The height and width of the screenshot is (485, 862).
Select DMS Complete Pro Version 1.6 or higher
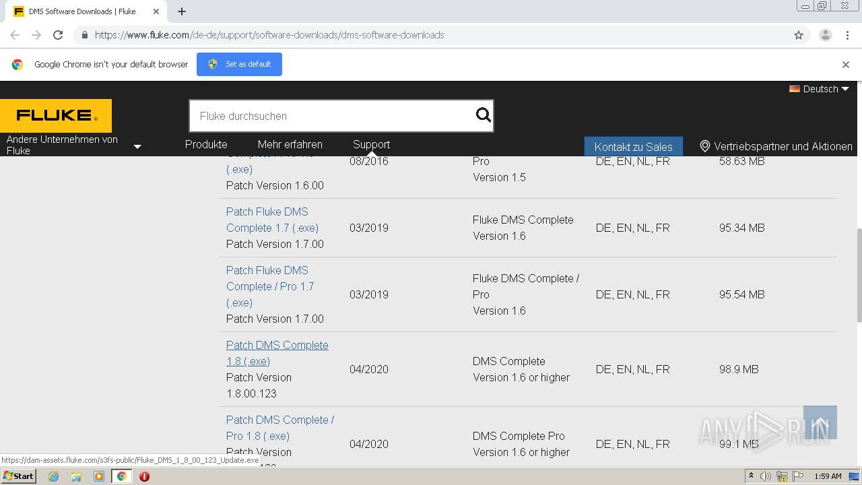[x=521, y=444]
